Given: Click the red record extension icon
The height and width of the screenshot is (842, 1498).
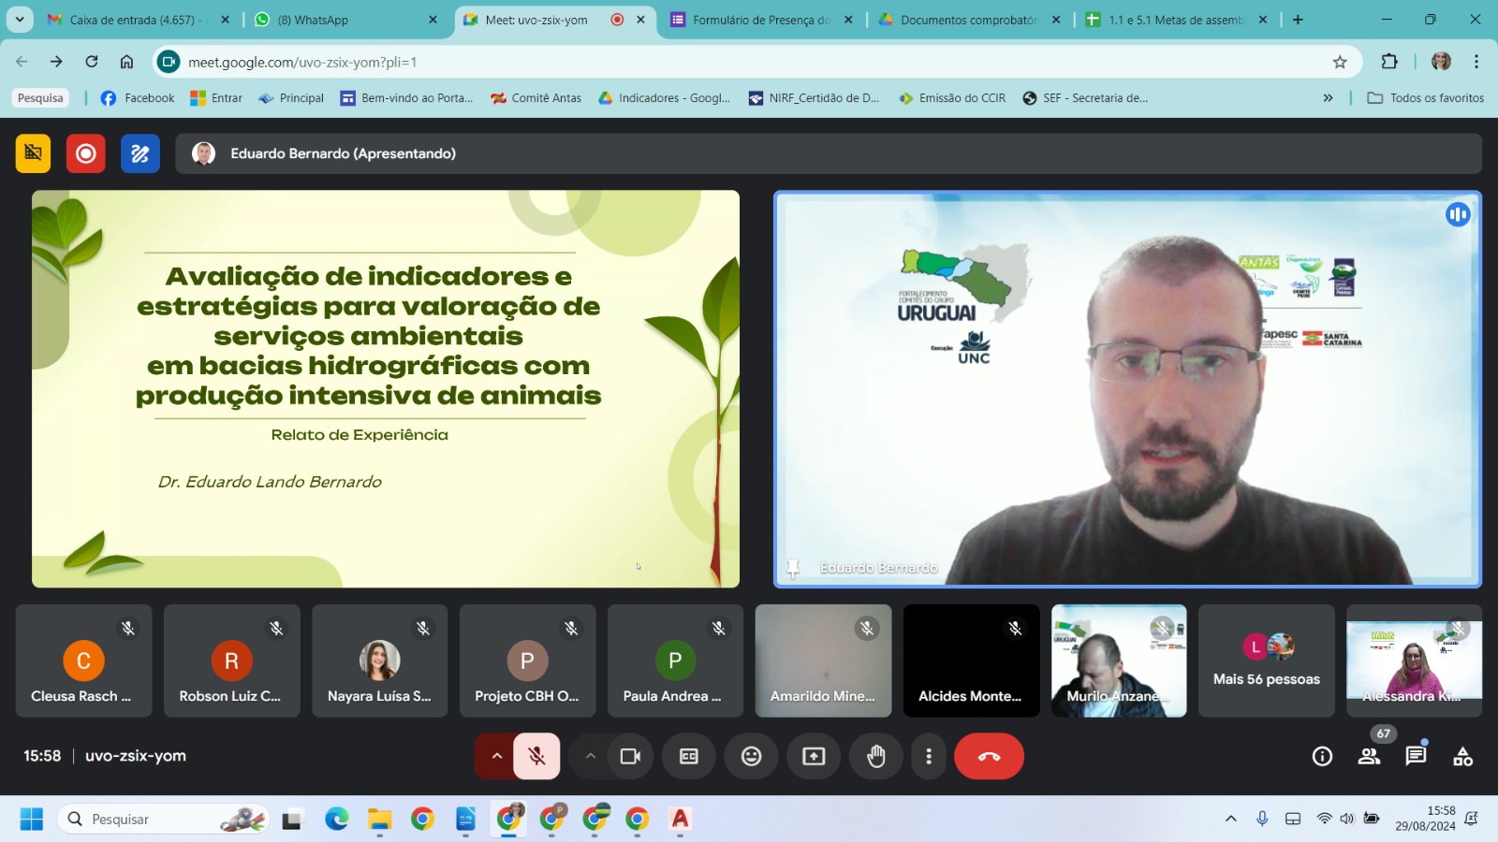Looking at the screenshot, I should click(x=86, y=153).
